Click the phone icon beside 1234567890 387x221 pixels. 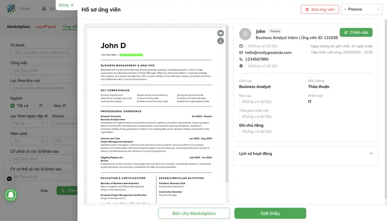[241, 59]
